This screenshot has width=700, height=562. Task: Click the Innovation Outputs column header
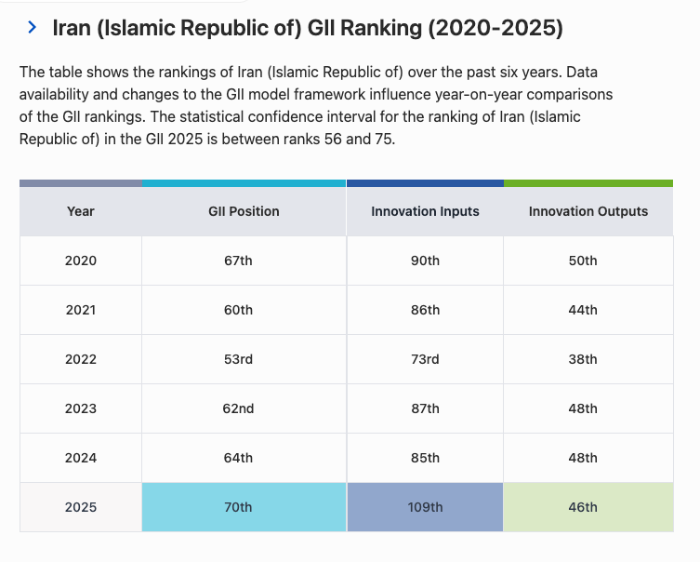click(588, 211)
